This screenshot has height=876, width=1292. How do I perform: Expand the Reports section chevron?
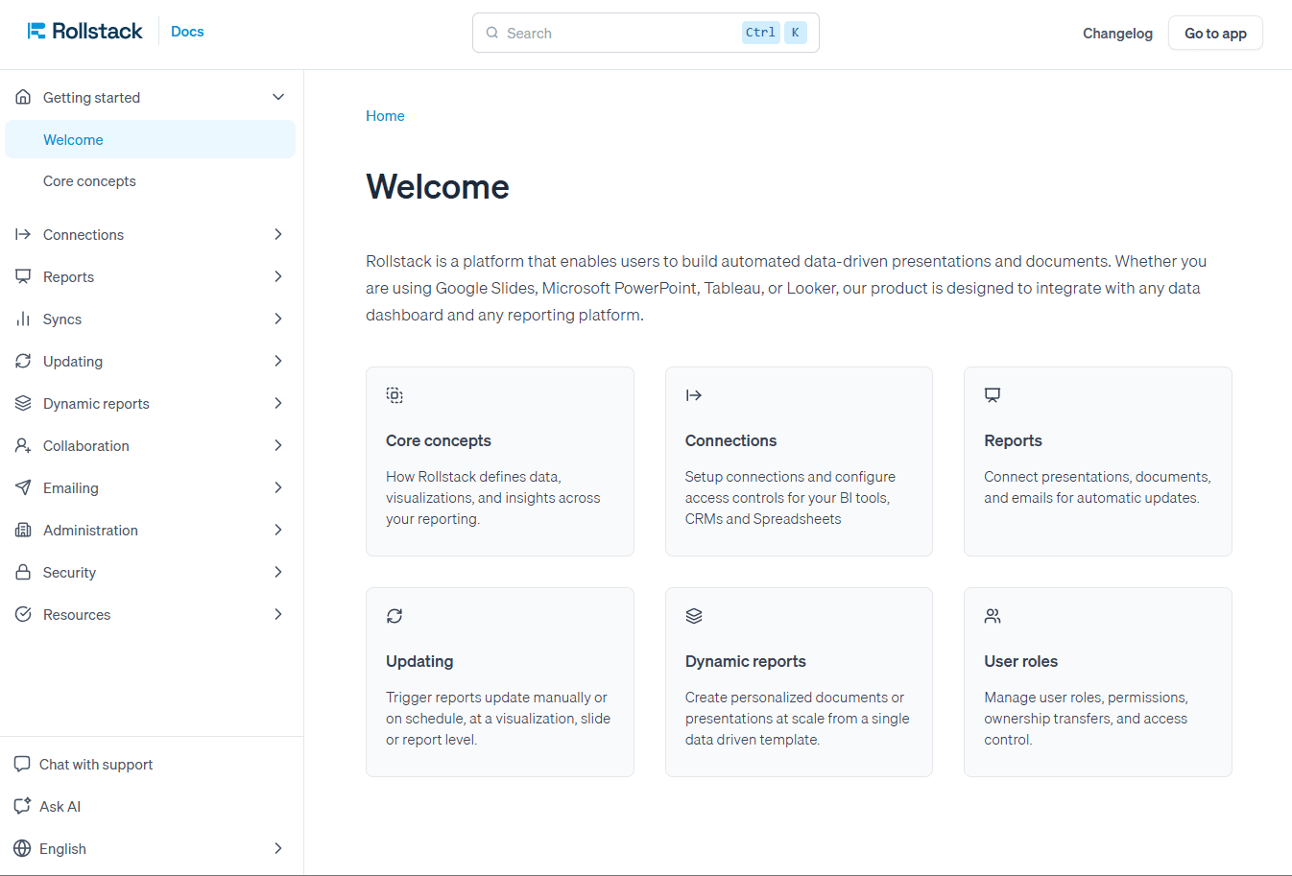point(278,276)
